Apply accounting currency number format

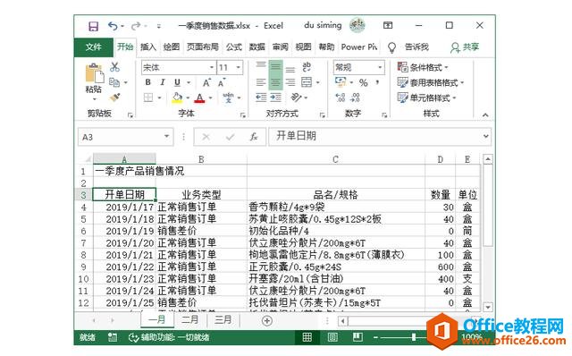tap(340, 82)
